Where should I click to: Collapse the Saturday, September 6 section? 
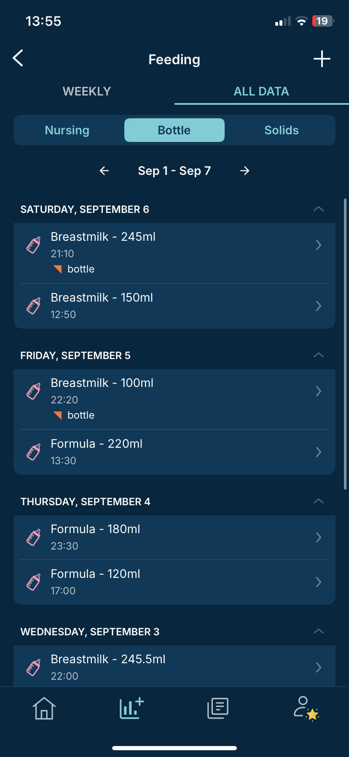click(x=319, y=209)
